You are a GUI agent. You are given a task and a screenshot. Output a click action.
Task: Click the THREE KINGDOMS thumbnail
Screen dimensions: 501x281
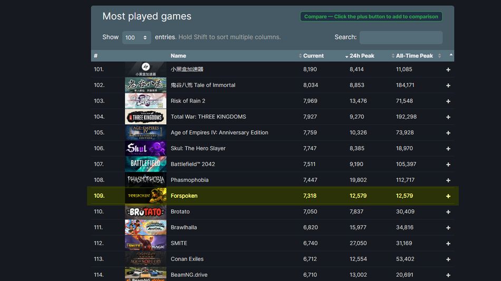146,117
